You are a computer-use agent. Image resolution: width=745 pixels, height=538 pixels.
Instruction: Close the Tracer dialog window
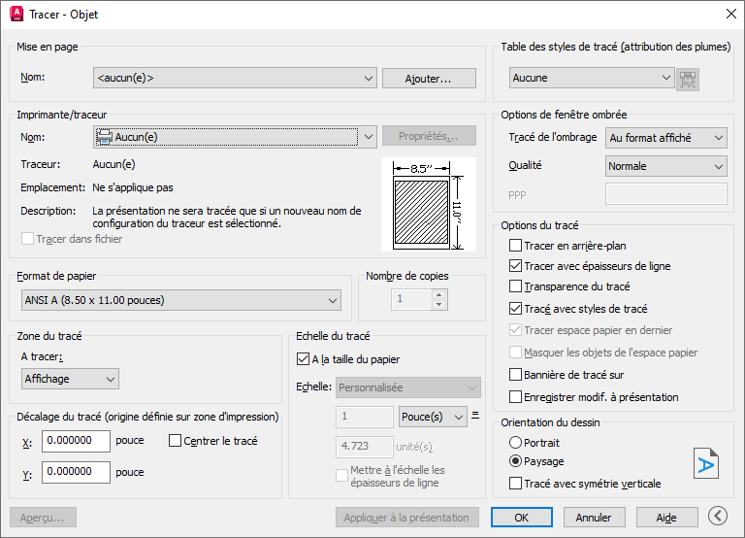(x=730, y=15)
